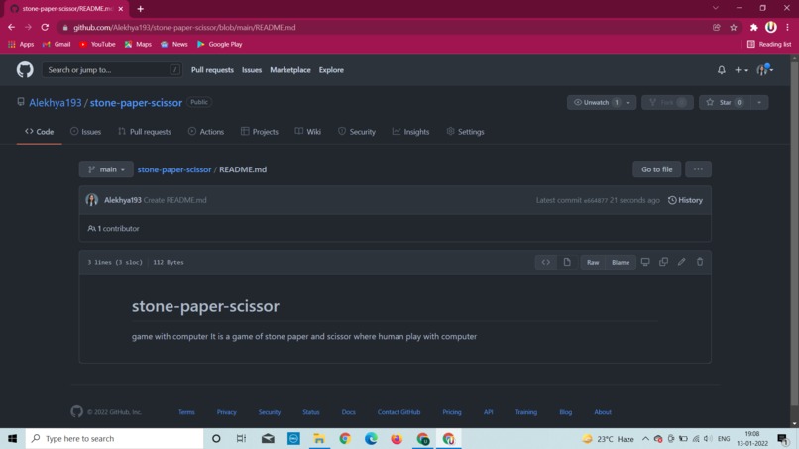
Task: Open Chrome three-dot menu
Action: [x=788, y=27]
